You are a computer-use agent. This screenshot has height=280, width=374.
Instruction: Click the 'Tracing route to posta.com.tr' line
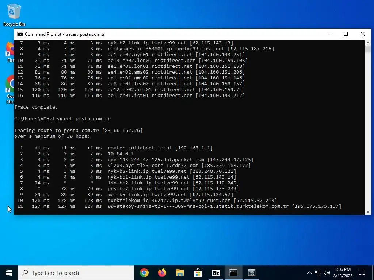coord(79,131)
